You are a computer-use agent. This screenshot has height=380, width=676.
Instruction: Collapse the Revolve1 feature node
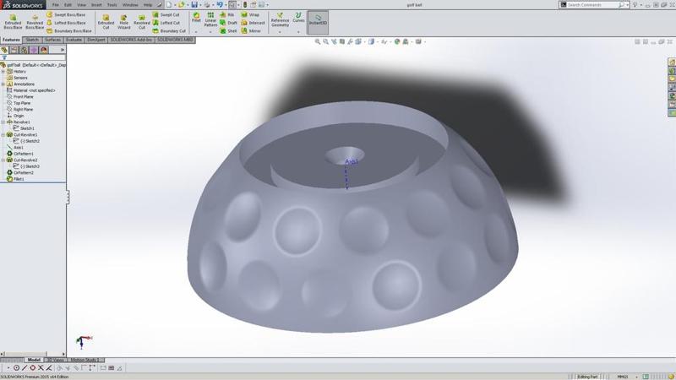(x=3, y=122)
